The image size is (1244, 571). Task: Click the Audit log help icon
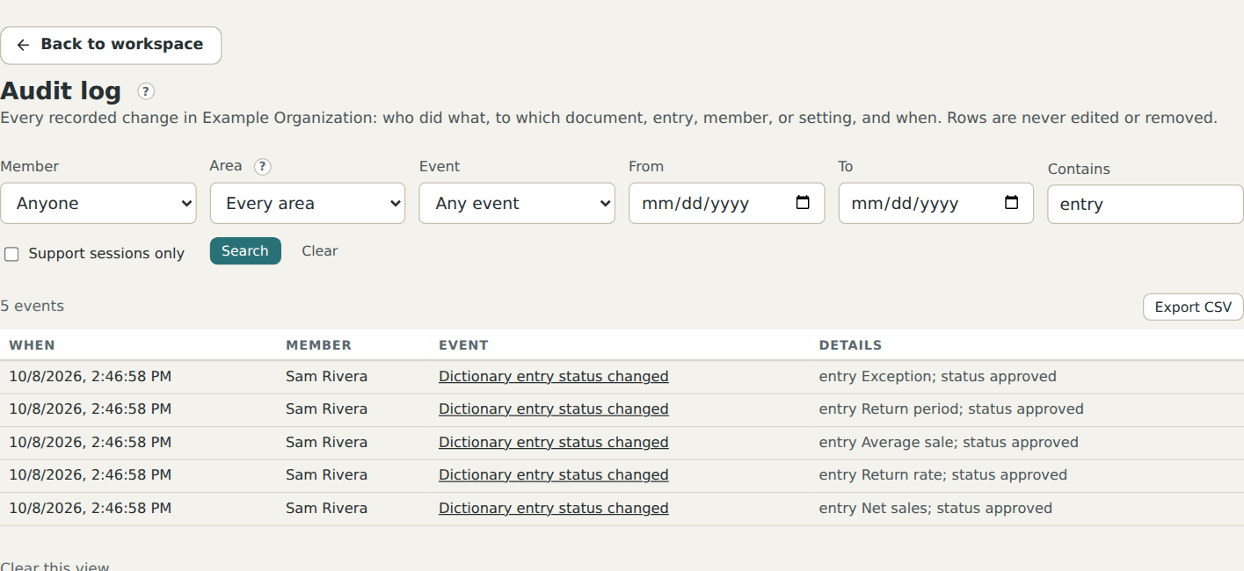(x=146, y=91)
